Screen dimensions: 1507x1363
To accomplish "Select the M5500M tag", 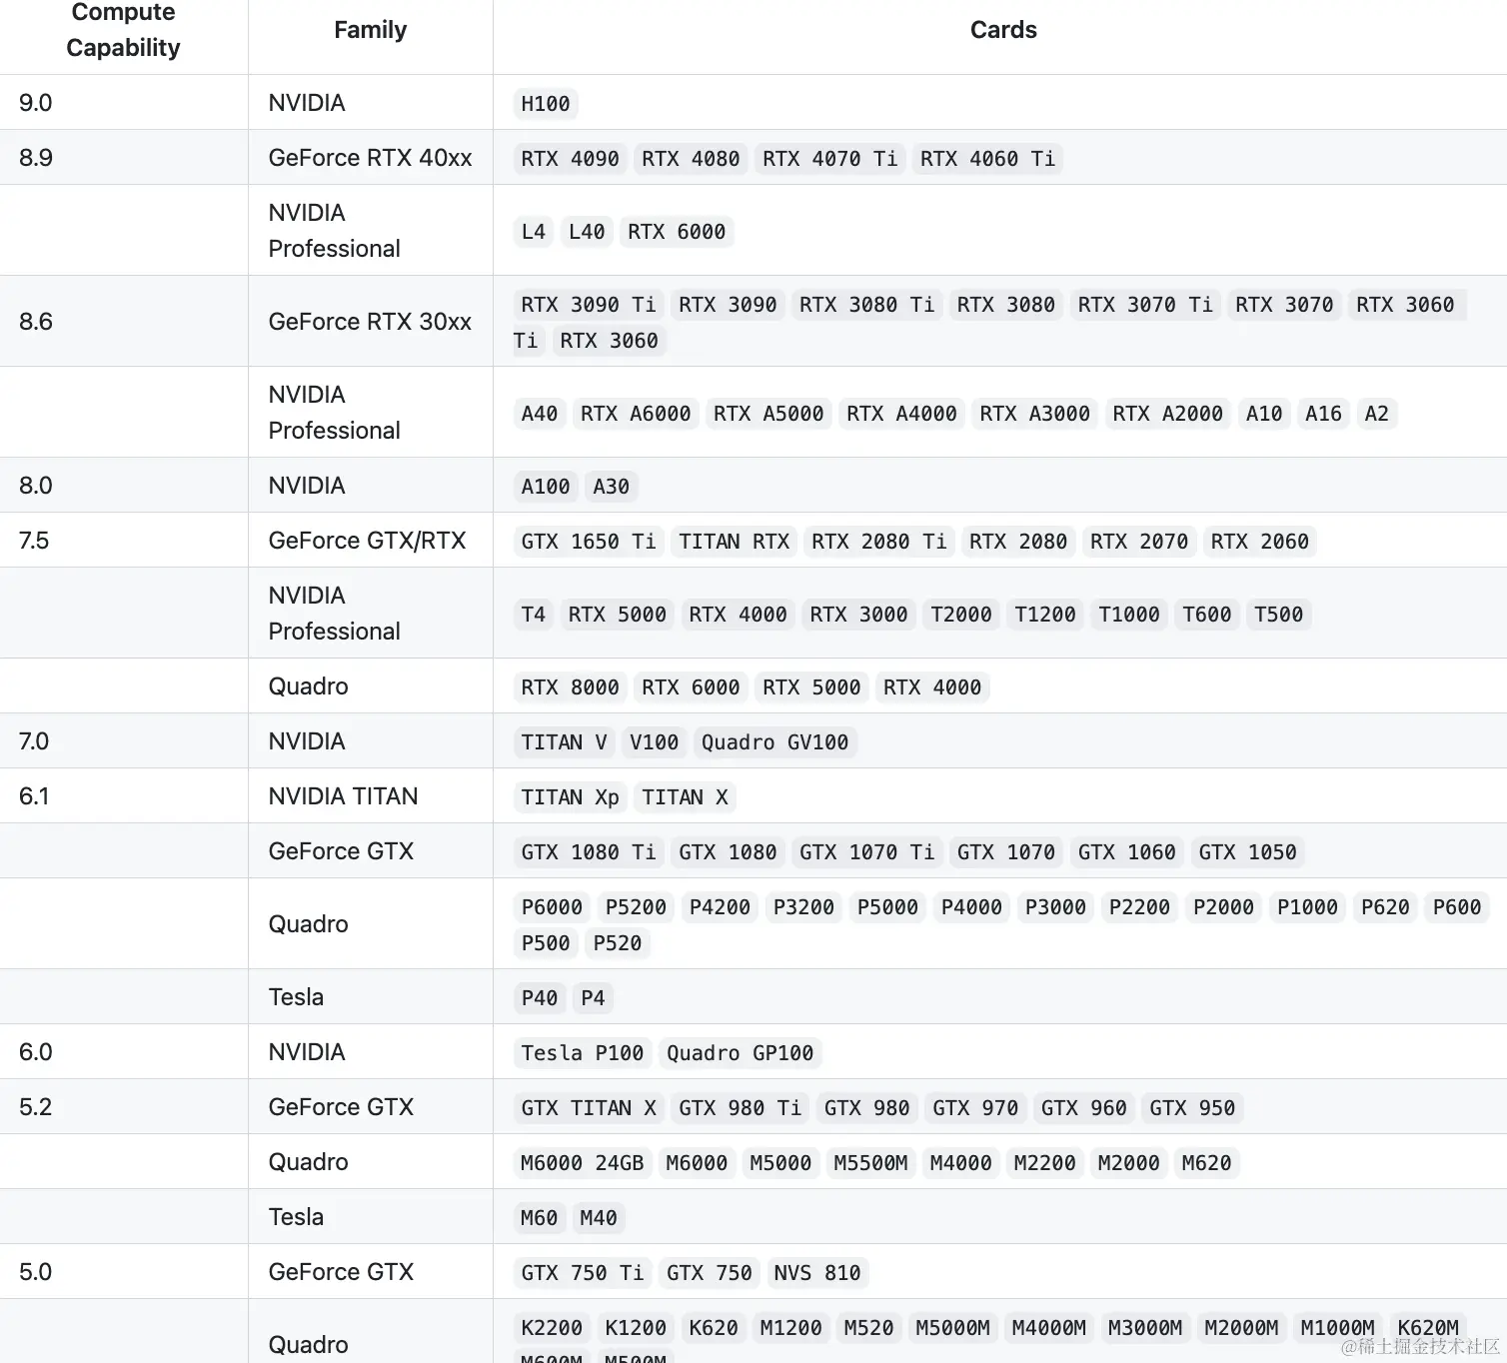I will (870, 1163).
